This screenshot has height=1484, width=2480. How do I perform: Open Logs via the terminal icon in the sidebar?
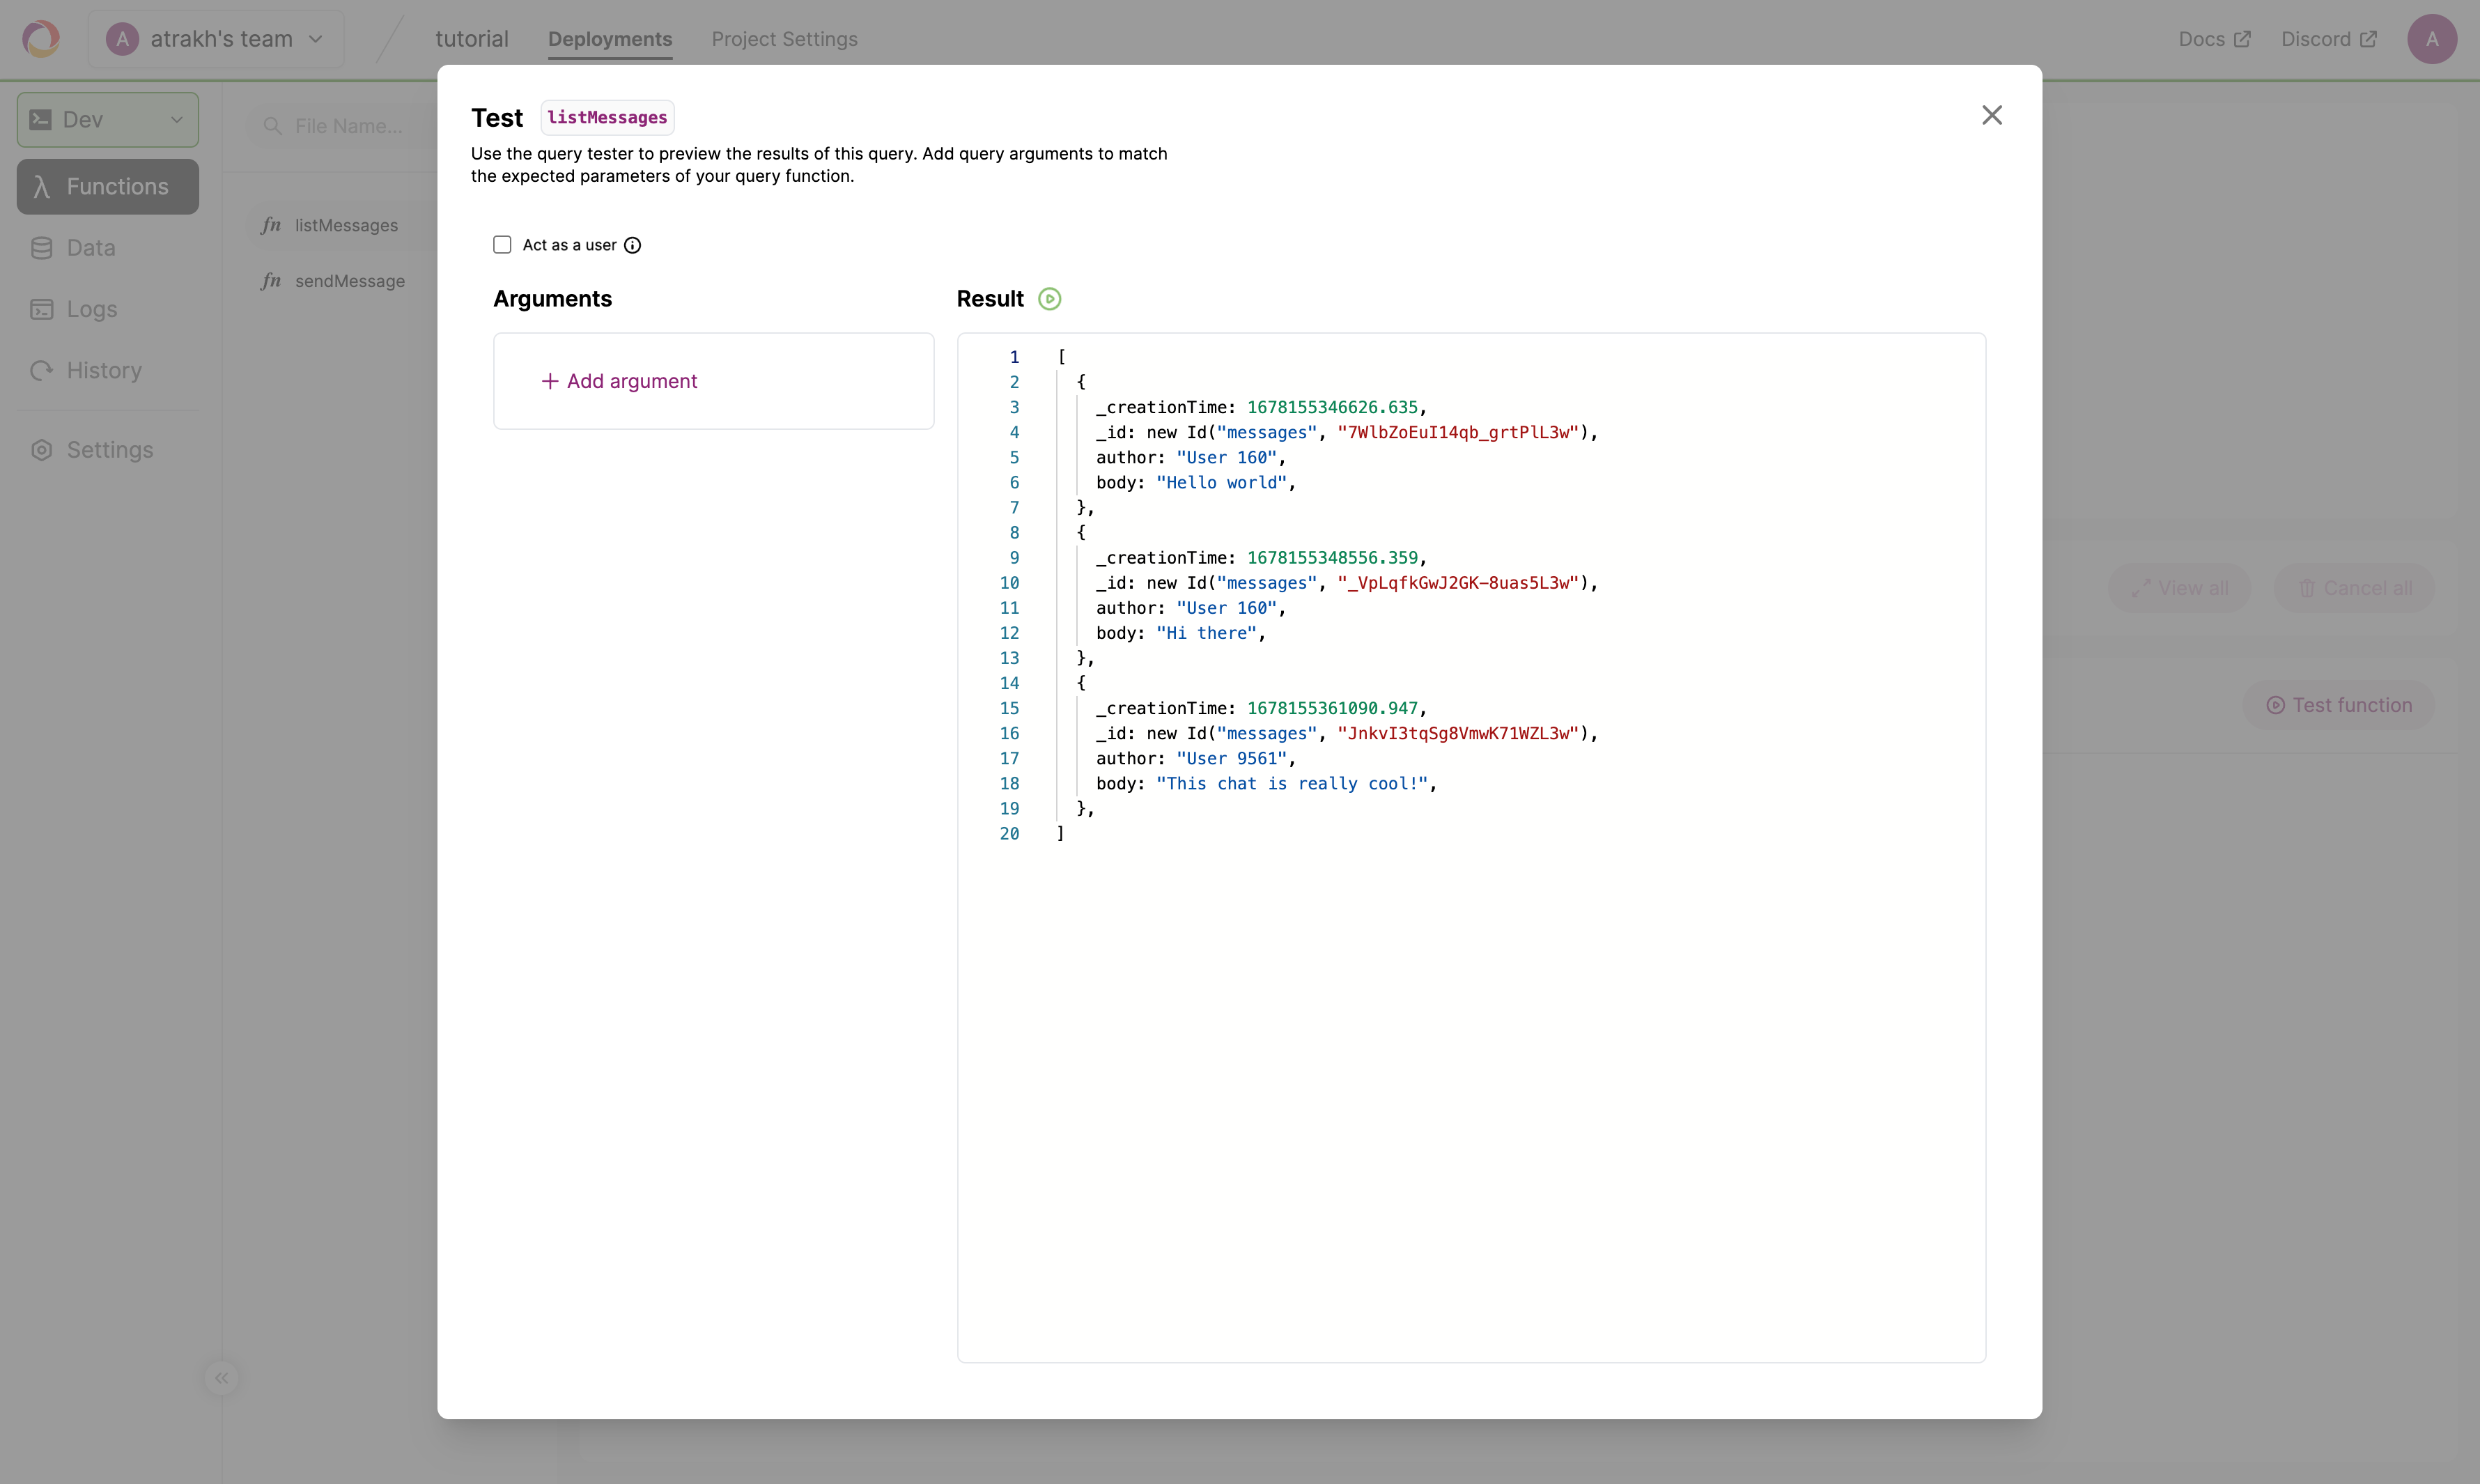click(41, 309)
